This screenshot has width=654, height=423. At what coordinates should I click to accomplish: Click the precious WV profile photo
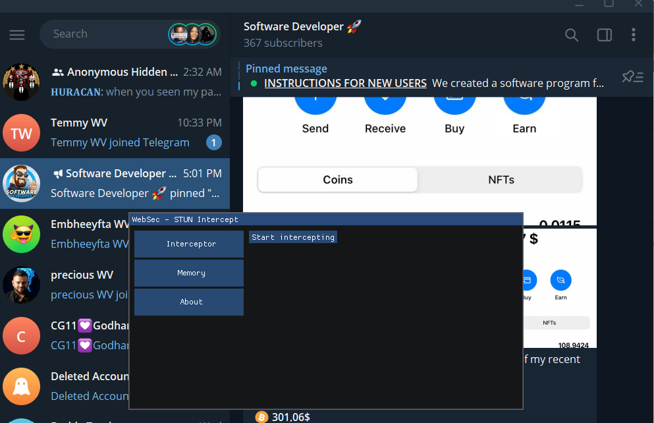[21, 285]
